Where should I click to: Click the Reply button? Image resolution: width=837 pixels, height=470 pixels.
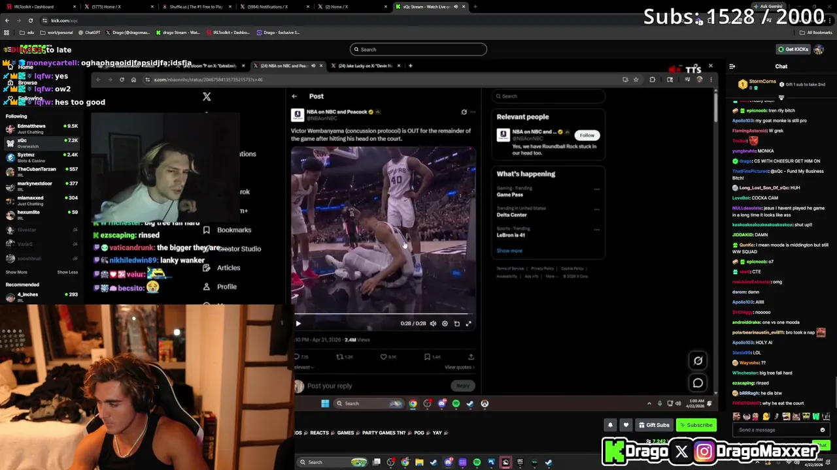click(x=463, y=386)
